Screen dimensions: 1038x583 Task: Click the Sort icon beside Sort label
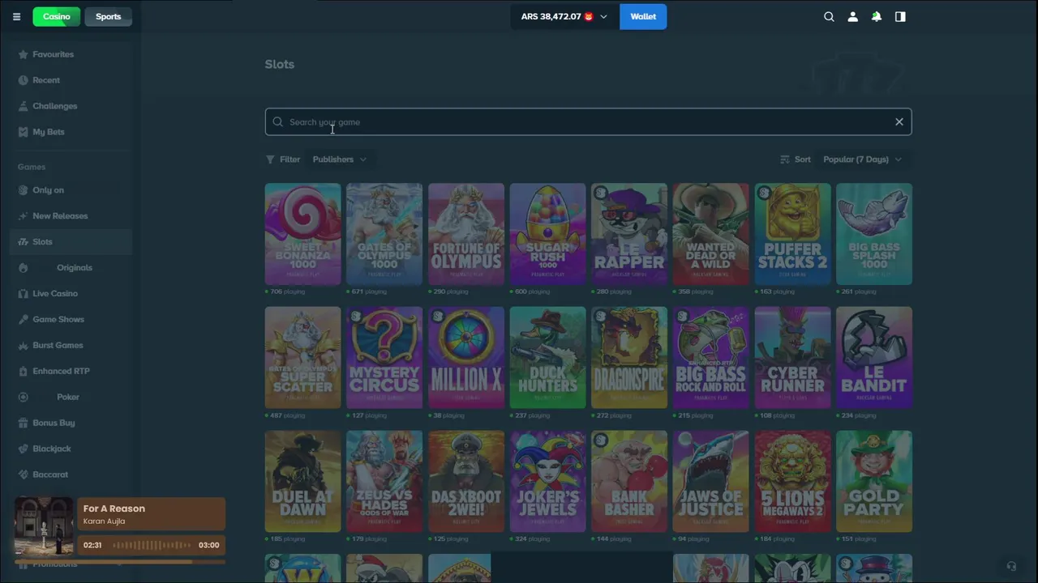point(784,160)
